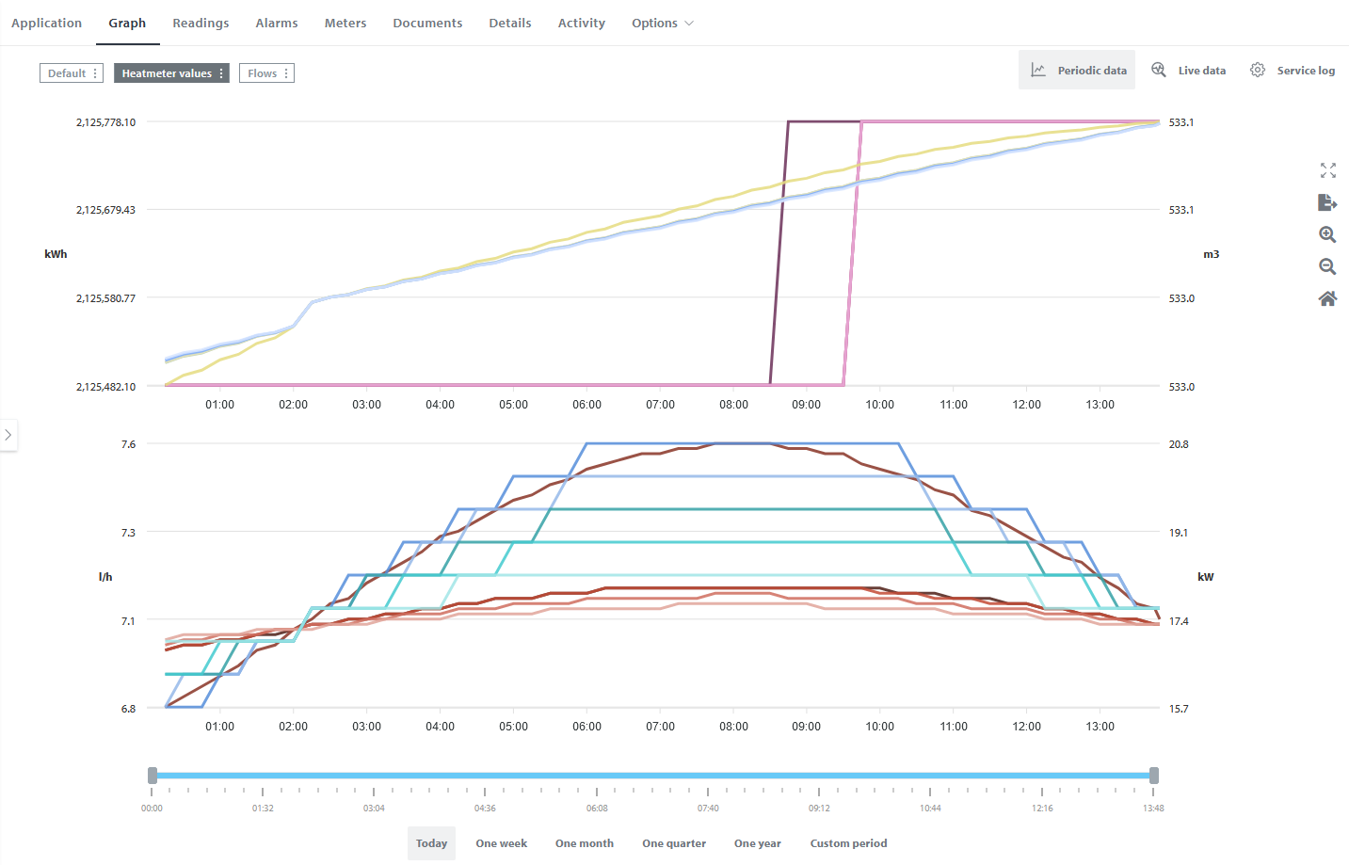Zoom in on the graph using the magnifier icon

point(1327,234)
